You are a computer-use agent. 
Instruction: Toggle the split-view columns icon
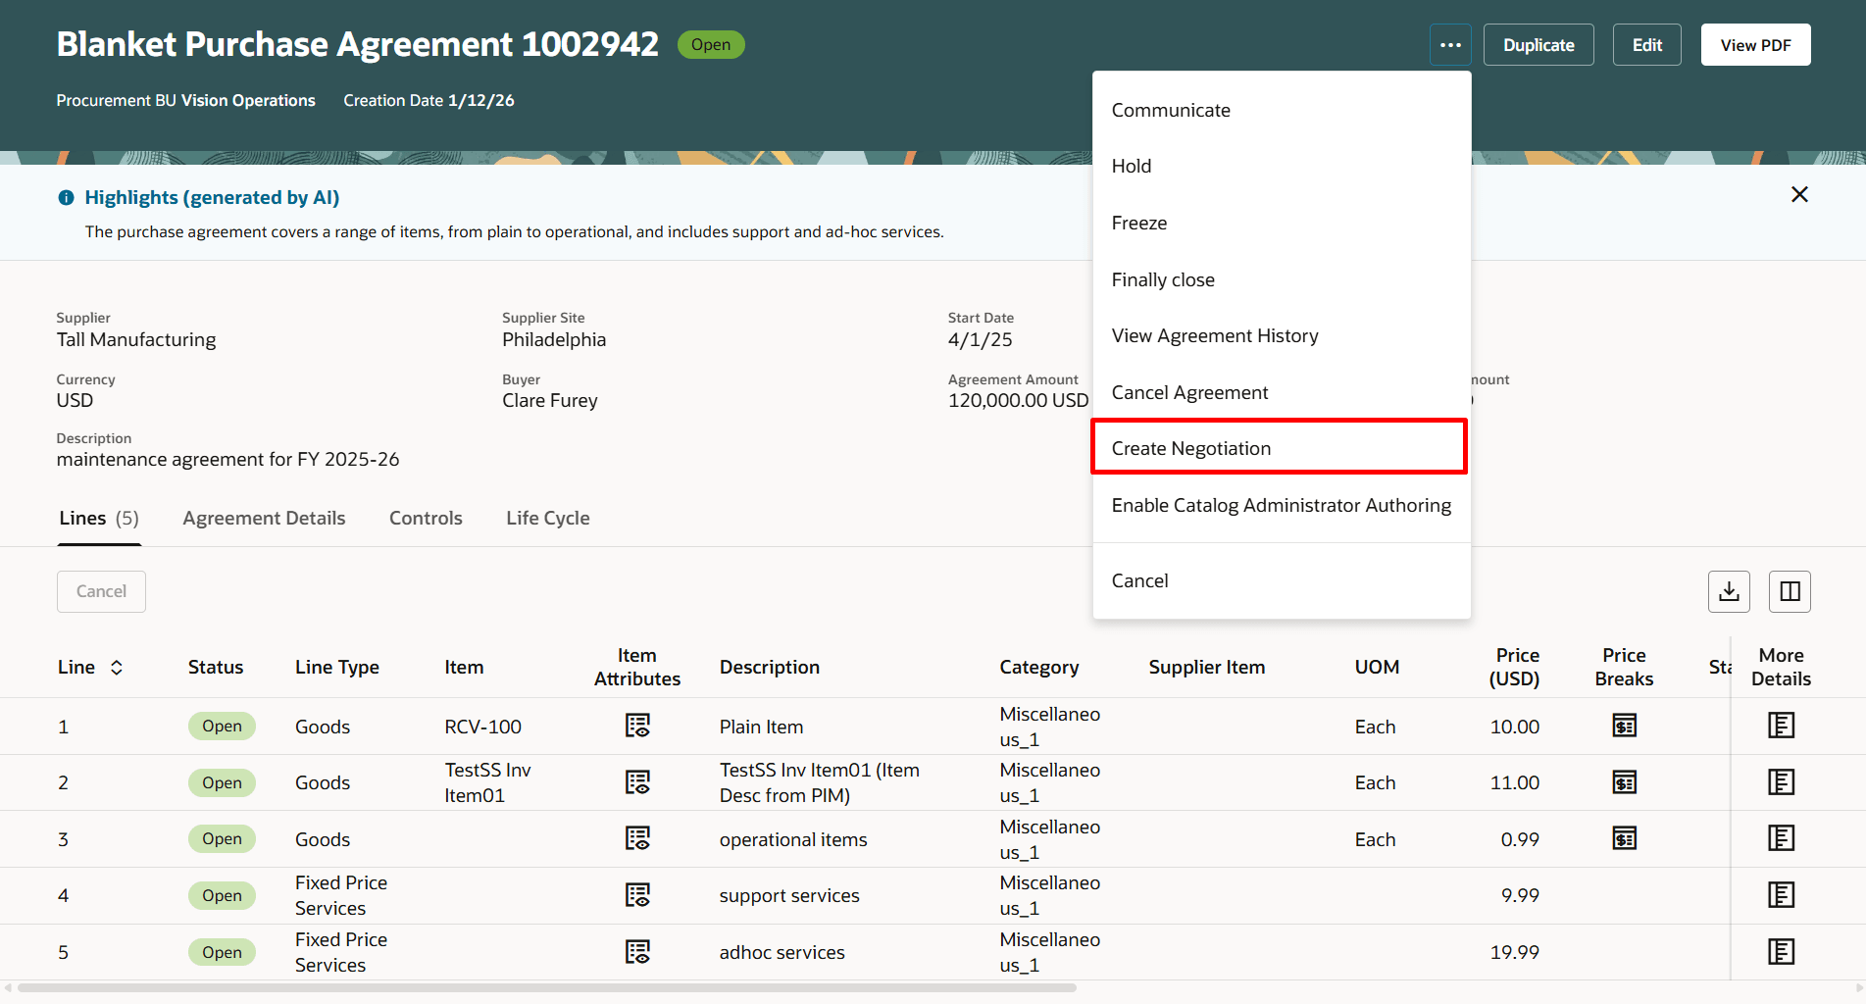pyautogui.click(x=1790, y=591)
